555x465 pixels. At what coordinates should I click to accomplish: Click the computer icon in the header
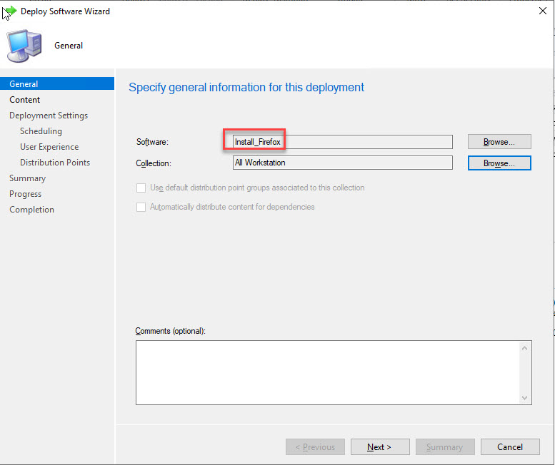[x=24, y=46]
